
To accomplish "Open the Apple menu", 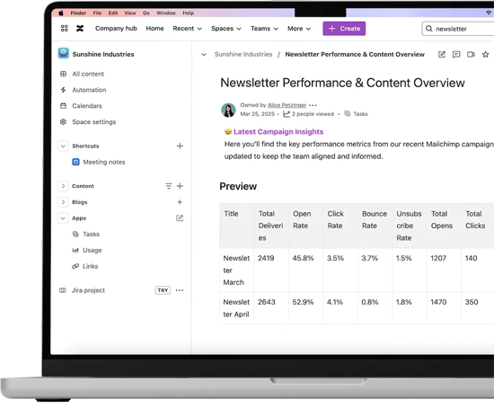I will [61, 13].
